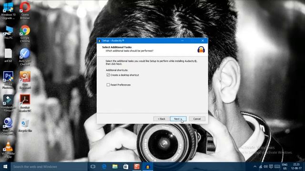This screenshot has width=305, height=171.
Task: Select the Recycle Bin icon
Action: pyautogui.click(x=25, y=125)
